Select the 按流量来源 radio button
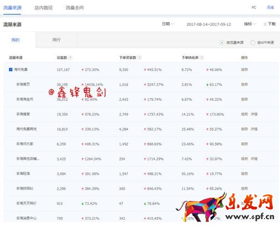 tap(222, 43)
